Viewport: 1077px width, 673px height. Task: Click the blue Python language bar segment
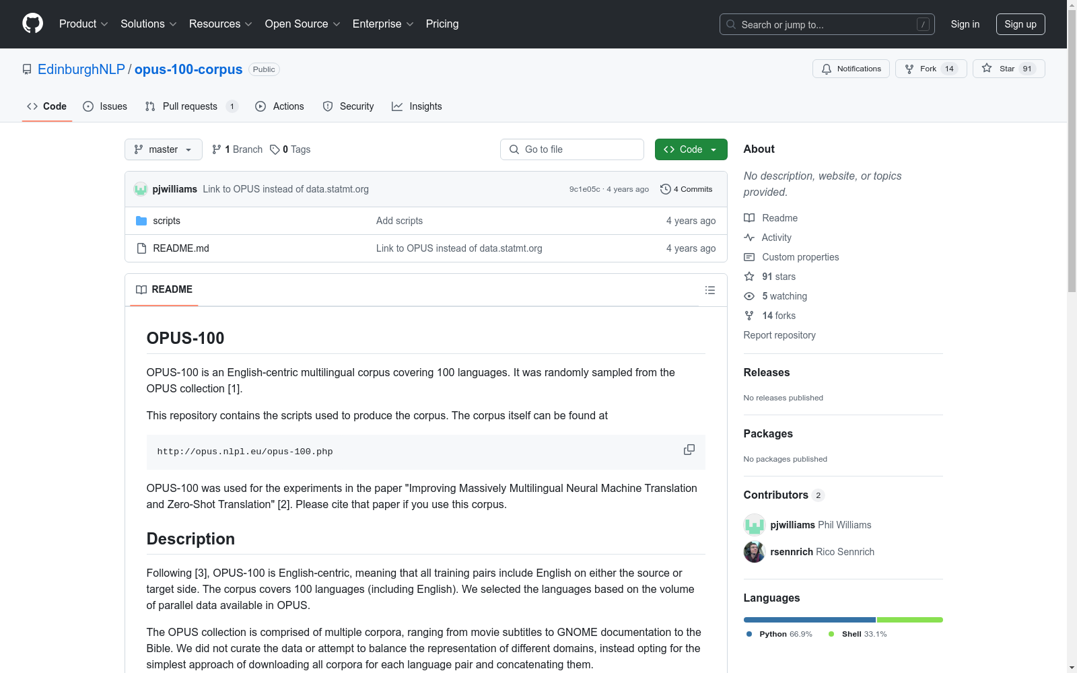point(810,620)
